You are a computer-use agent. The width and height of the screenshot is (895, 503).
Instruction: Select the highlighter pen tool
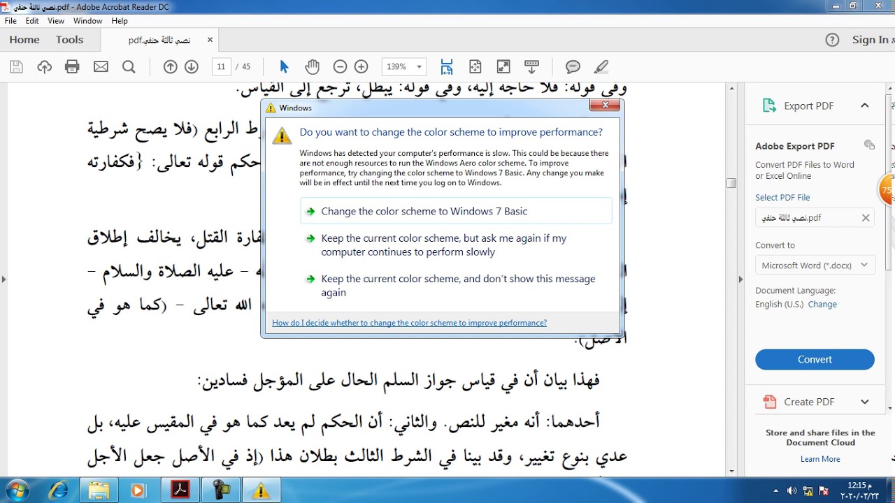tap(601, 67)
